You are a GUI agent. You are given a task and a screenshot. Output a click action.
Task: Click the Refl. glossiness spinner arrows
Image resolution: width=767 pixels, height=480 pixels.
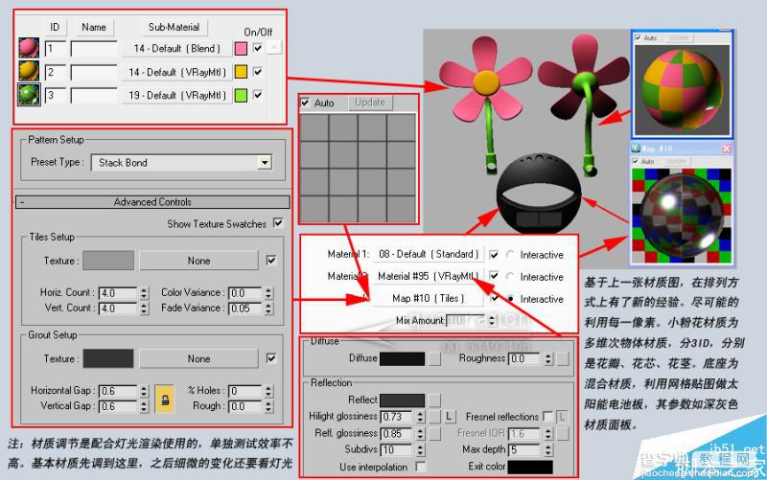pyautogui.click(x=420, y=434)
